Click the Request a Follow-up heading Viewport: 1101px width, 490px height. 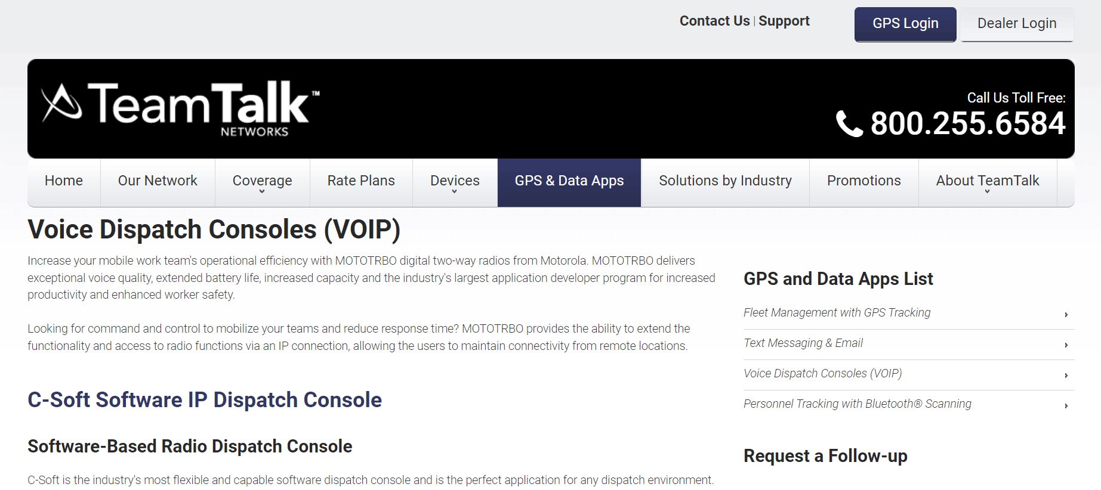(x=825, y=456)
